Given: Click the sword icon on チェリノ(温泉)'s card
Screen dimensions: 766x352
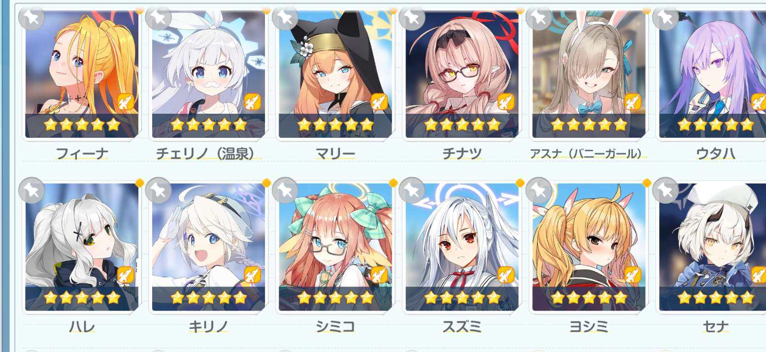Looking at the screenshot, I should coord(253,102).
